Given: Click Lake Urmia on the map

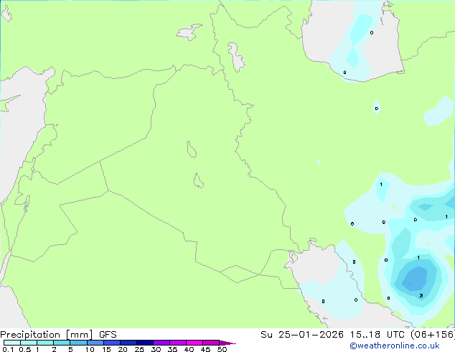Looking at the screenshot, I should pyautogui.click(x=237, y=57).
